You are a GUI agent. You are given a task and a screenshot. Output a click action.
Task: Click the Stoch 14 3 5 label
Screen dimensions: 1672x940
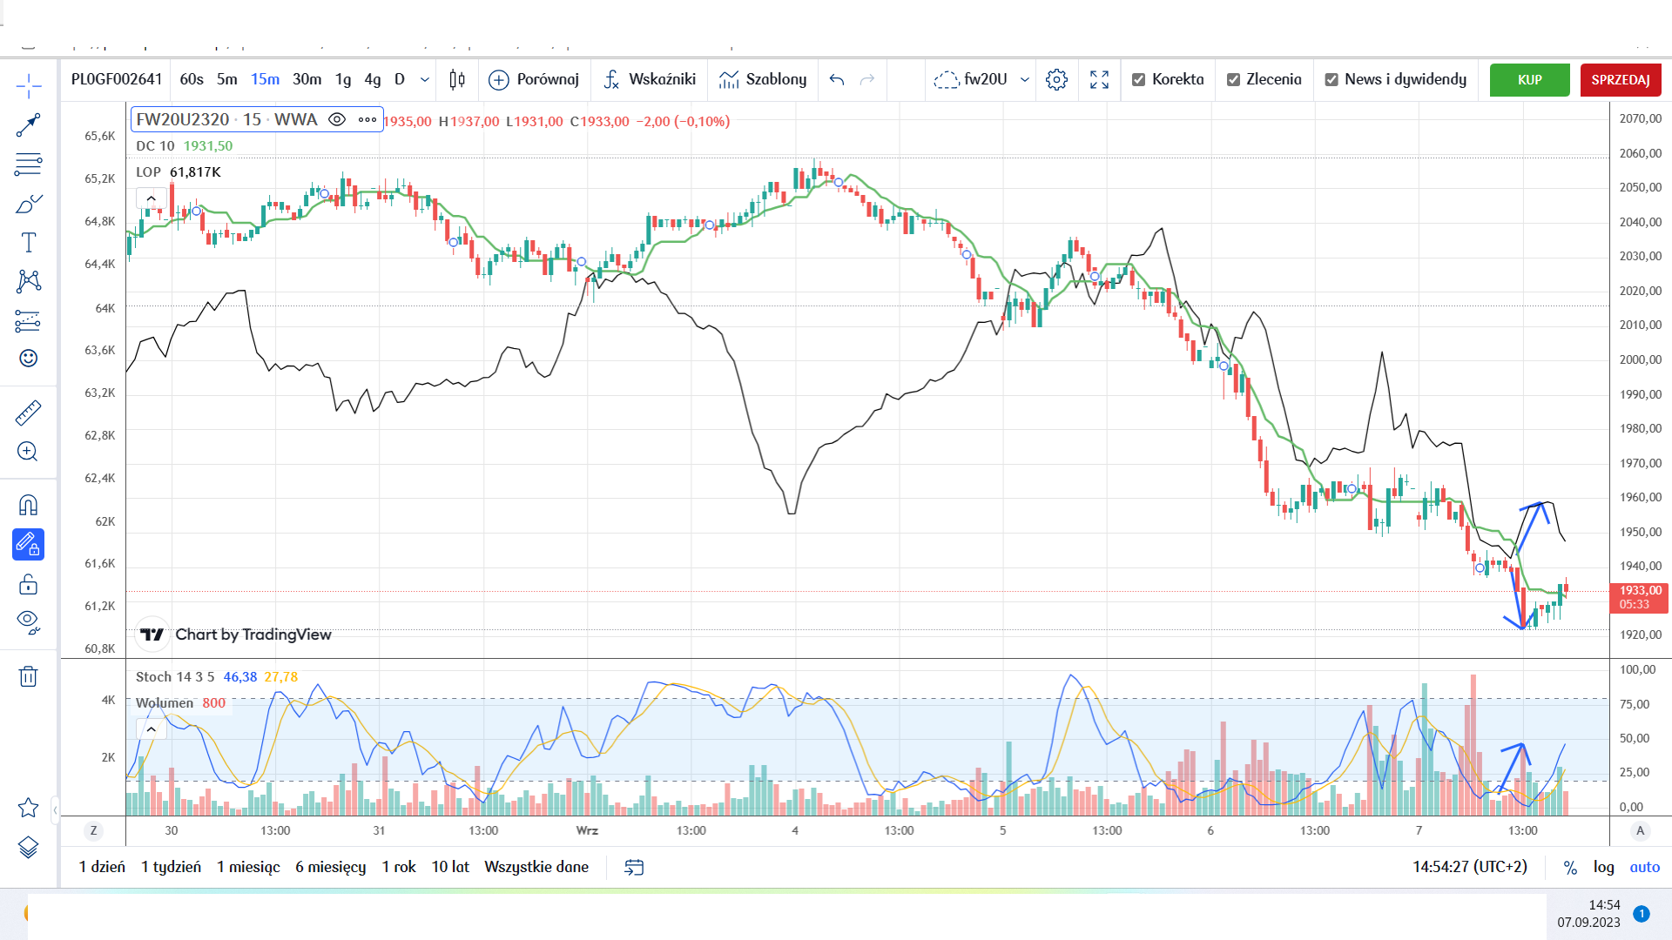[x=175, y=677]
